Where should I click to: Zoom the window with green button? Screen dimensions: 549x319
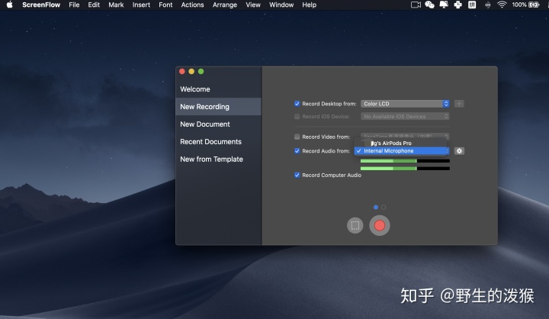pyautogui.click(x=201, y=72)
